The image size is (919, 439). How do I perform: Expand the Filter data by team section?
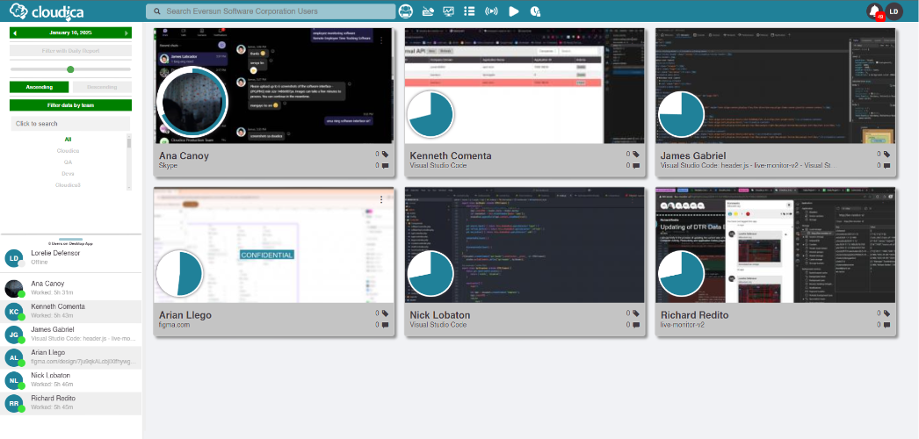click(x=70, y=105)
